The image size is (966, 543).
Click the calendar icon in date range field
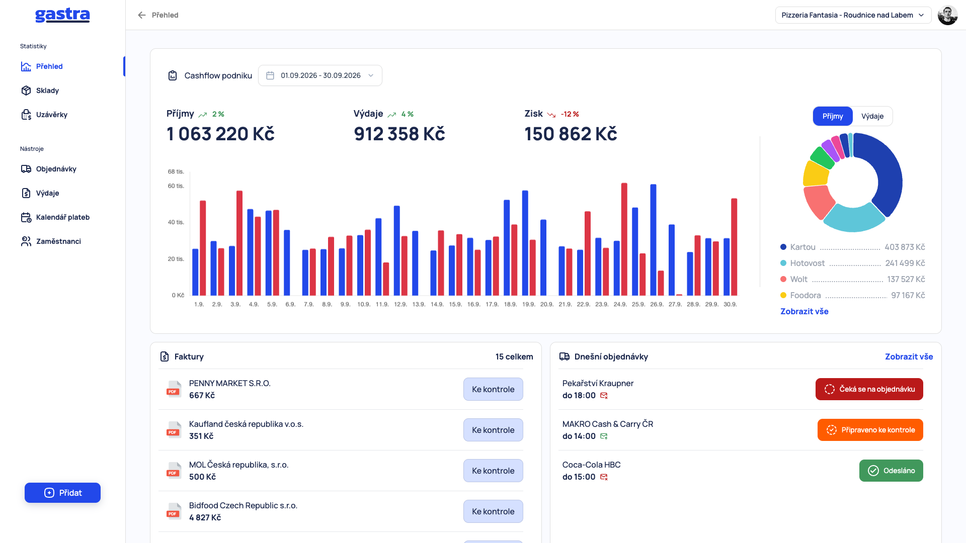click(270, 75)
